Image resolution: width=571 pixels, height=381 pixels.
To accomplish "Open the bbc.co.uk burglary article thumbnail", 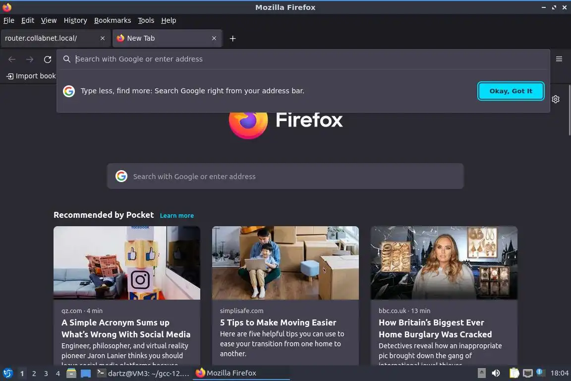I will tap(444, 263).
